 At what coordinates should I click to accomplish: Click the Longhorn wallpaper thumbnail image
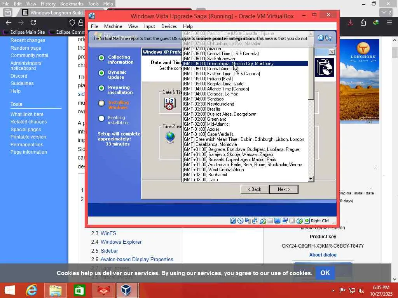pyautogui.click(x=360, y=81)
